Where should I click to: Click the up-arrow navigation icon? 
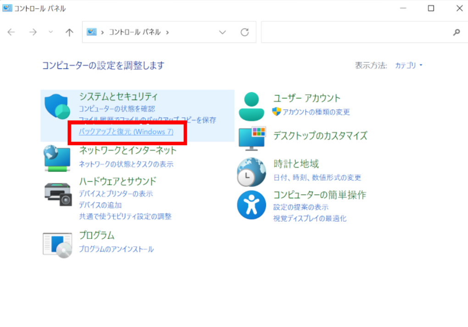[69, 32]
